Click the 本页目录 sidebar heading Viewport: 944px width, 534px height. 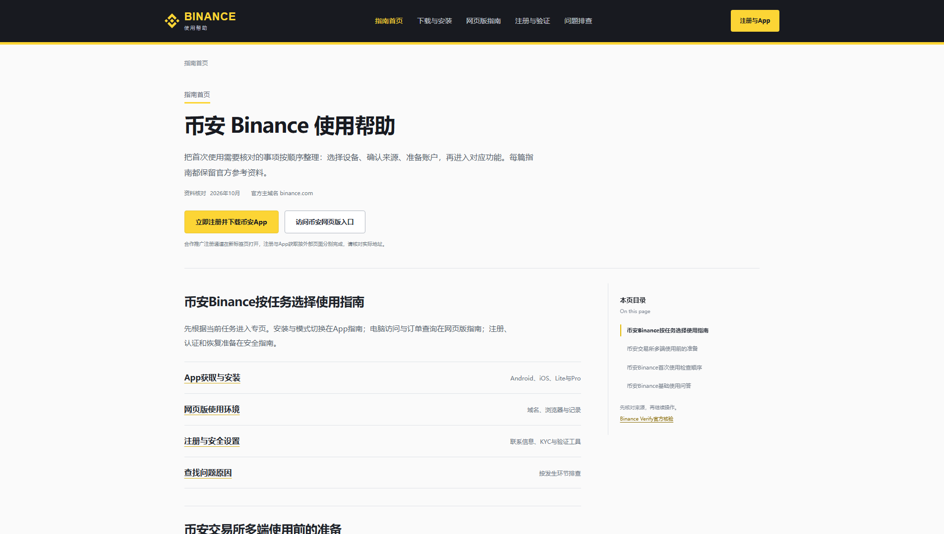pos(633,300)
